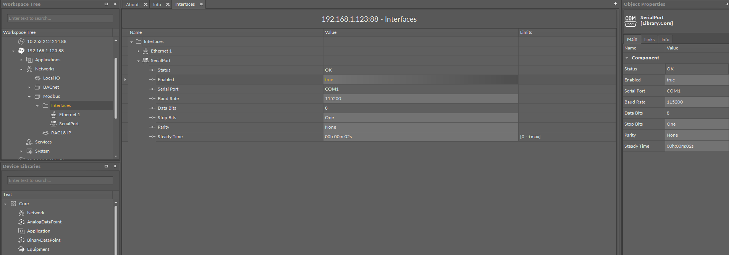Click the Workspace Tree vertical scrollbar
This screenshot has height=255, width=729.
116,88
